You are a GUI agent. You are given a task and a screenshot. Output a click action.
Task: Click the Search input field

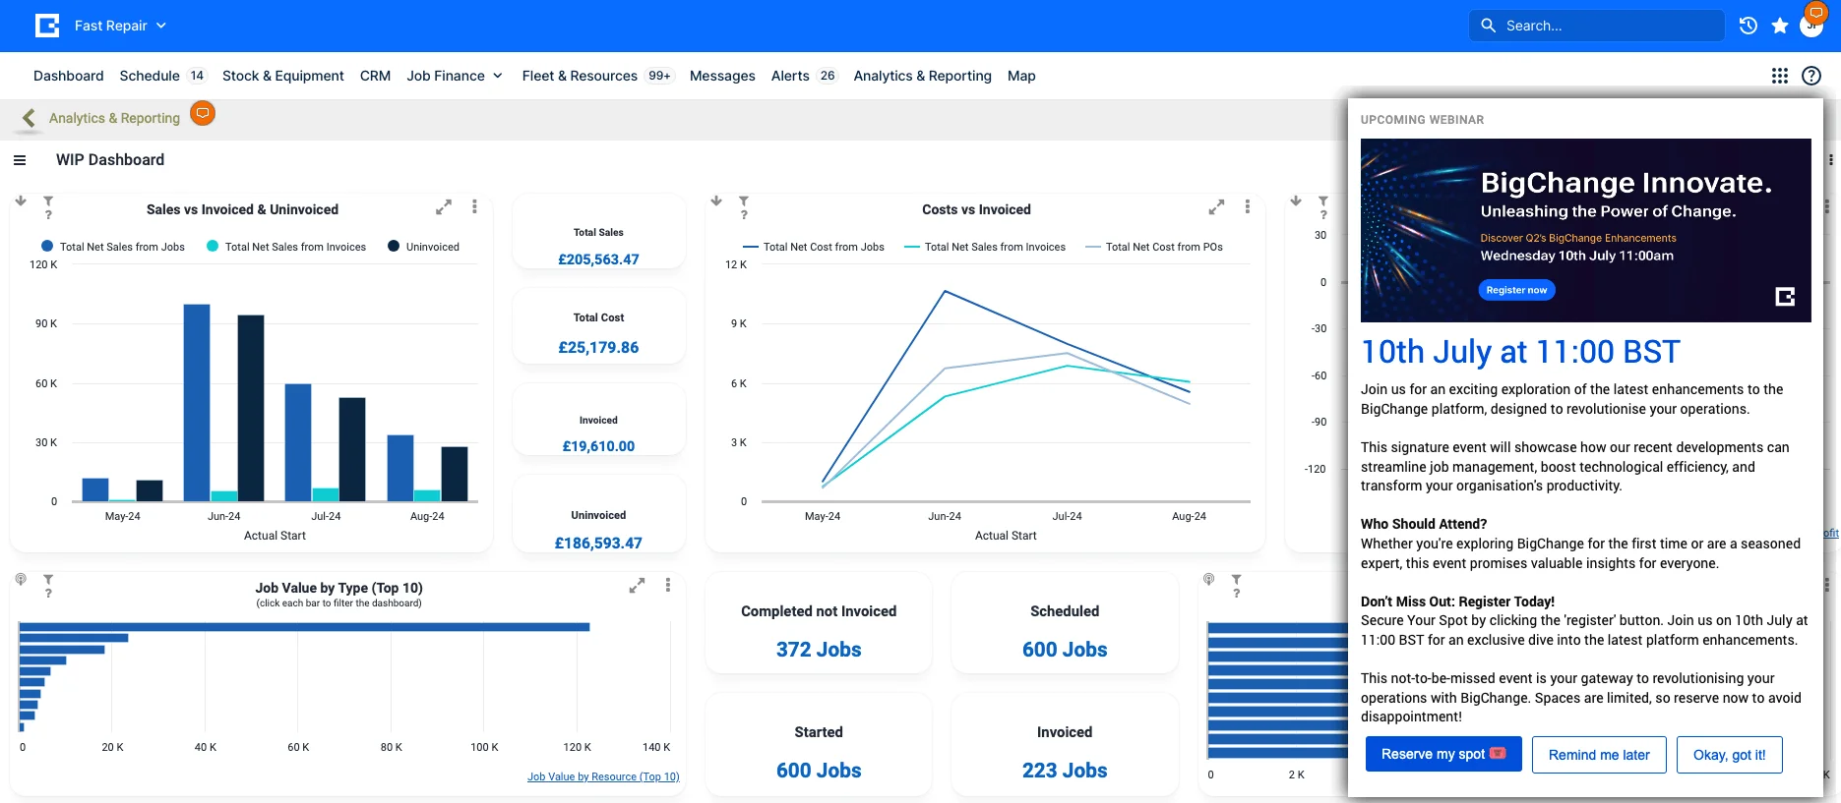coord(1597,26)
